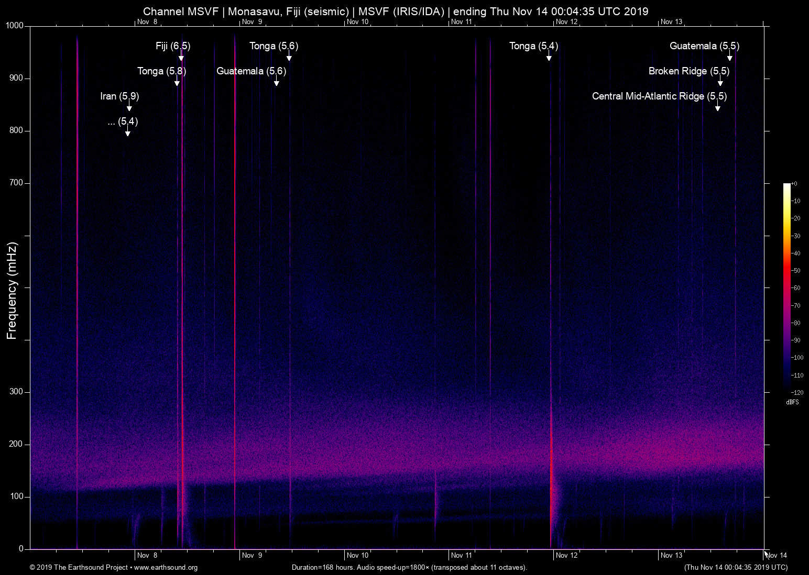Select the Tonga (5.8) event arrow
This screenshot has width=809, height=575.
(x=177, y=82)
